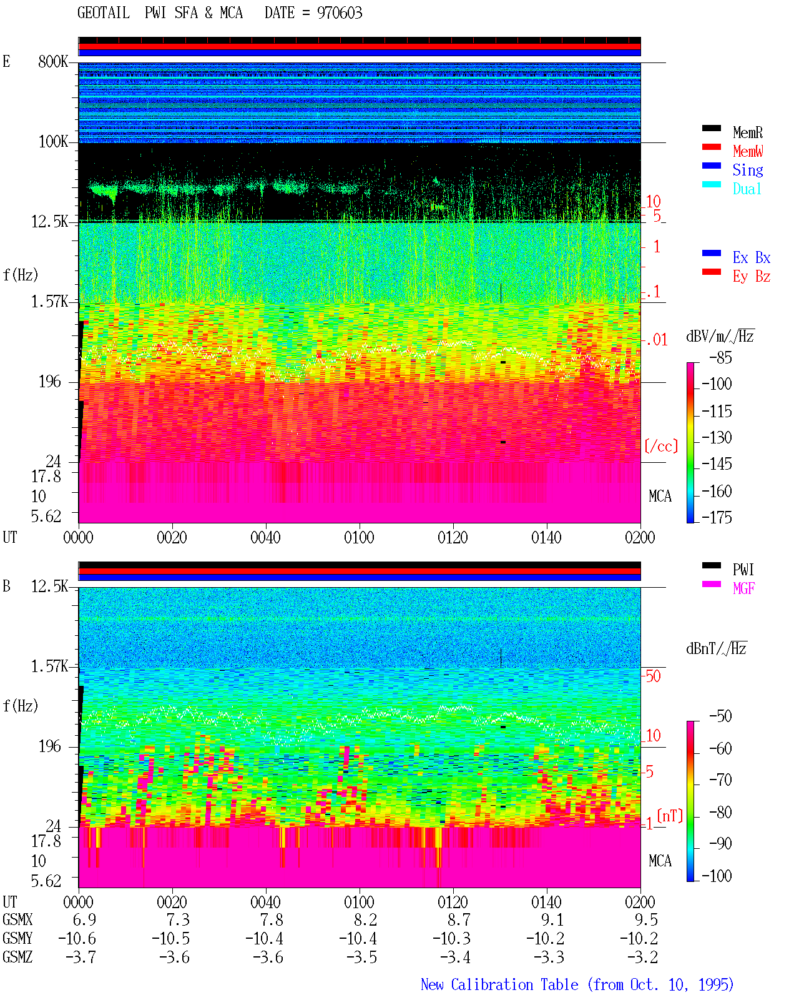Click the dBnT/√Hz unit label

pyautogui.click(x=717, y=648)
